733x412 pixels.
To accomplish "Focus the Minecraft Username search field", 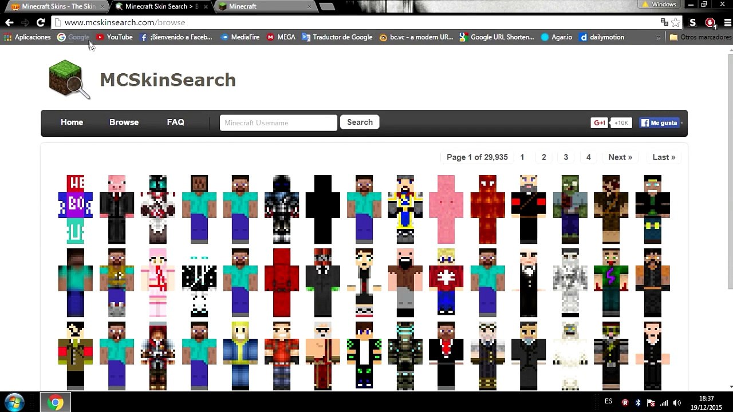I will pyautogui.click(x=278, y=122).
